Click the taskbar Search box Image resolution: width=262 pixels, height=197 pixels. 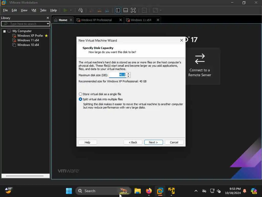click(x=103, y=191)
